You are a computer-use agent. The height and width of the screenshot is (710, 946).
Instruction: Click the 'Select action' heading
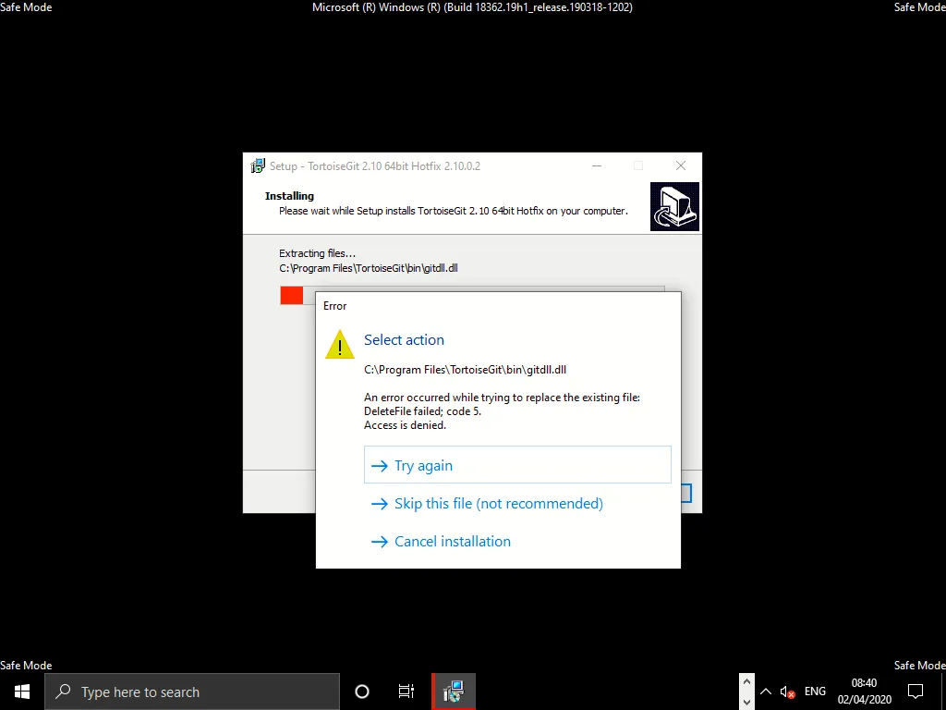tap(404, 340)
